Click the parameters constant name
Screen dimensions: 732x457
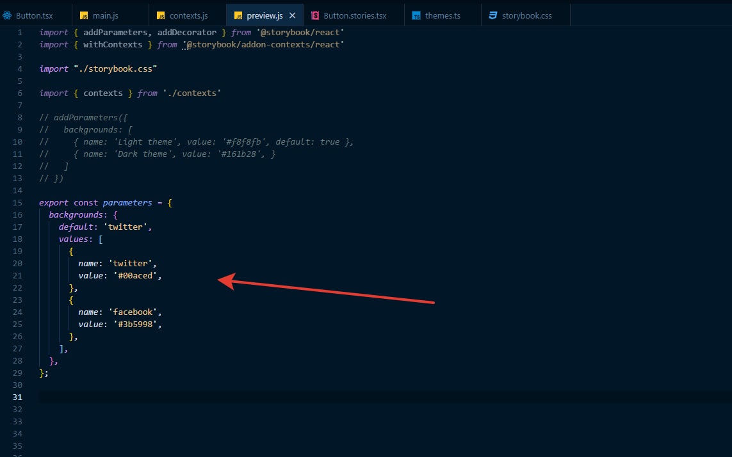127,203
